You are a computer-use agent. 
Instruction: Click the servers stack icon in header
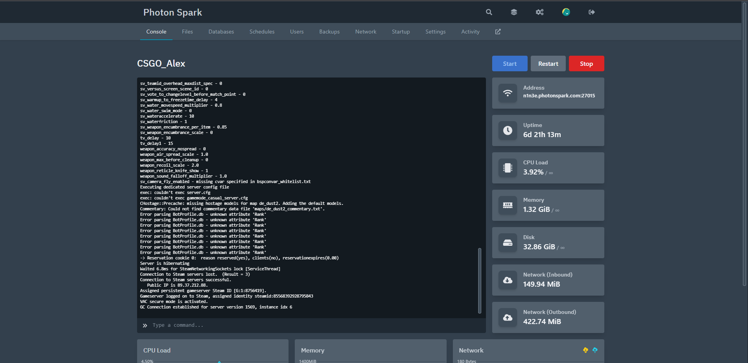[514, 12]
